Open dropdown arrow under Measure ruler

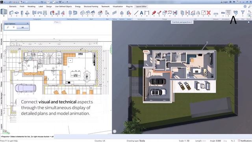tap(216, 16)
